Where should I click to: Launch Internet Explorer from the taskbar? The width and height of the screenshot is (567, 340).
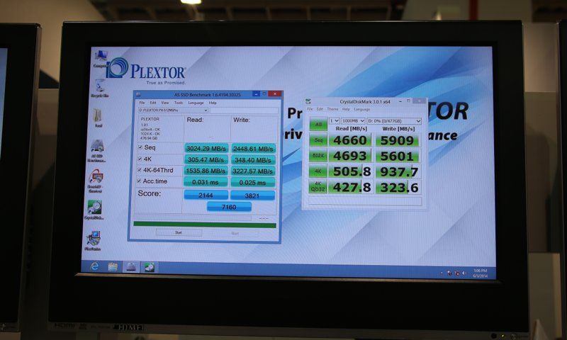tap(95, 266)
